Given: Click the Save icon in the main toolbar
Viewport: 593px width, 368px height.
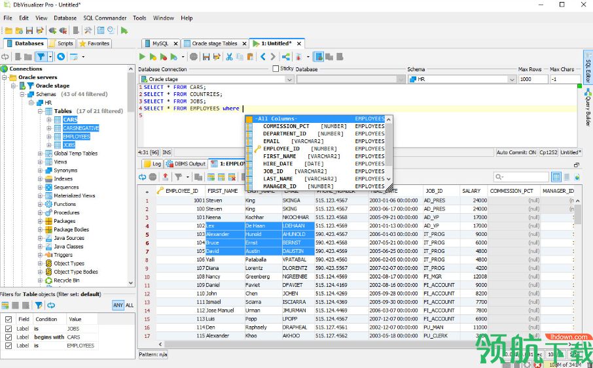Looking at the screenshot, I should click(x=29, y=31).
